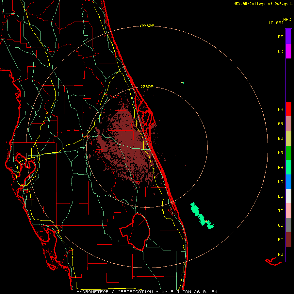
Task: Select the GR pink legend swatch
Action: tap(288, 124)
